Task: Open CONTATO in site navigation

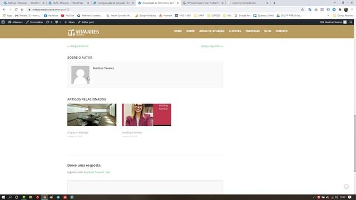Action: (281, 31)
